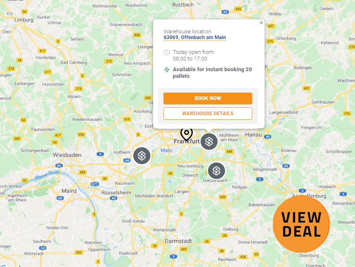The width and height of the screenshot is (355, 267).
Task: Click the clock icon beside opening hours
Action: click(167, 53)
